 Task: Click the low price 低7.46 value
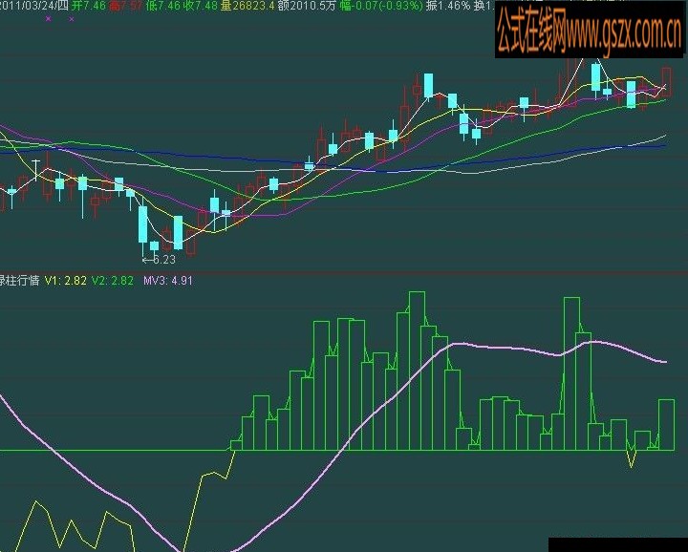tap(162, 6)
